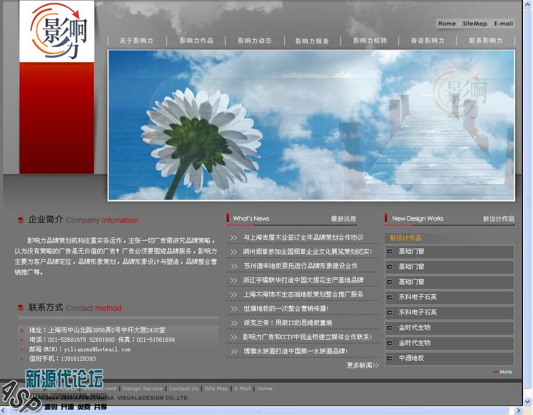This screenshot has height=415, width=533.
Task: Click red star bullet beside 邮箱(MSN) line
Action: [22, 349]
